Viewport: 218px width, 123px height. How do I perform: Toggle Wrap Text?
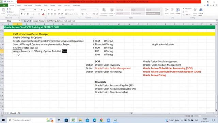(69, 10)
